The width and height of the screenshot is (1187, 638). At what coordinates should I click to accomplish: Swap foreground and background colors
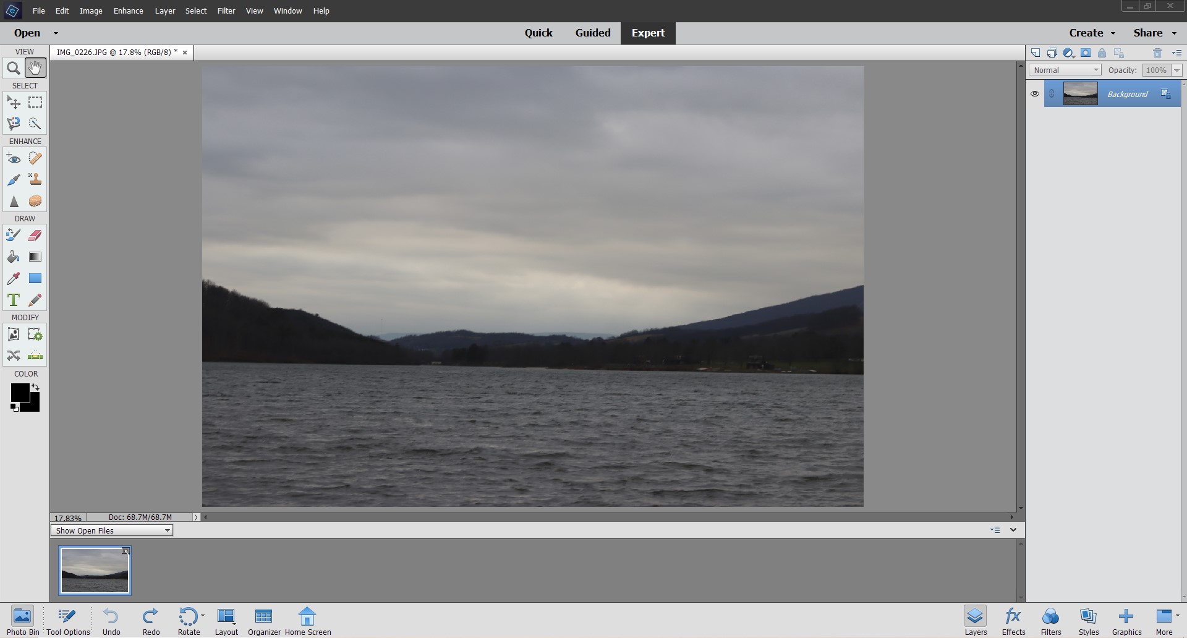(35, 387)
